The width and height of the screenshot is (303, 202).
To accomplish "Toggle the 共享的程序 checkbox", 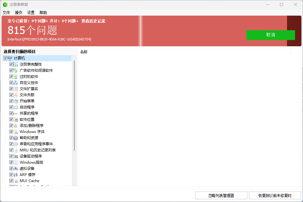I will 11,113.
